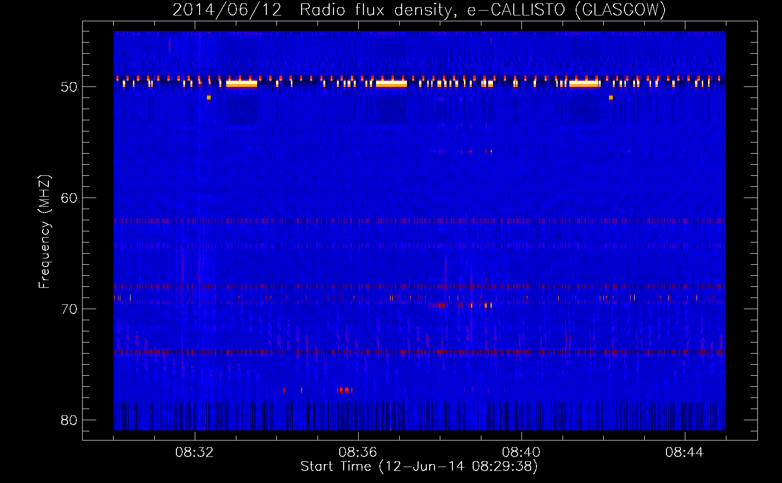
Task: Click the "Frequency (MHZ)" axis label
Action: coord(44,232)
